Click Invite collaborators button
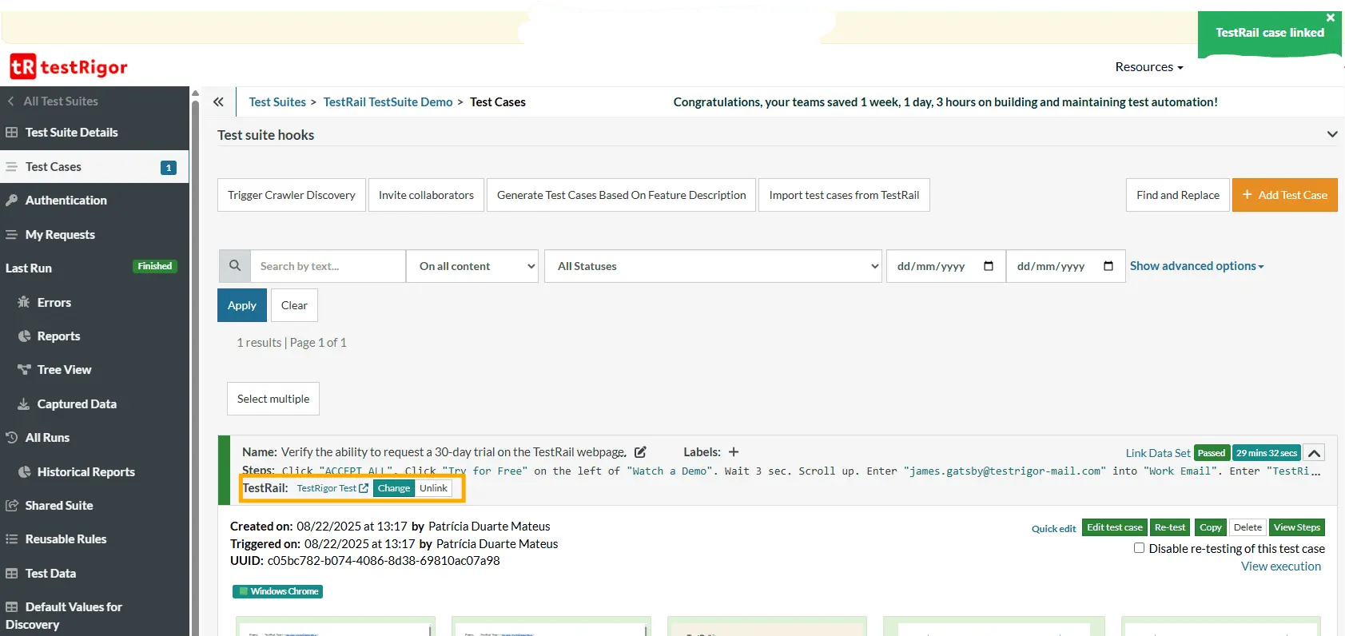The image size is (1345, 636). click(426, 195)
